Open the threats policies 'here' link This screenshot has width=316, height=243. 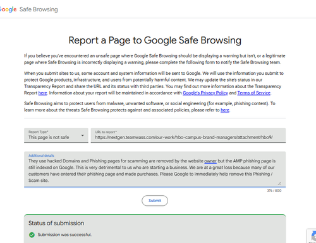pyautogui.click(x=225, y=110)
